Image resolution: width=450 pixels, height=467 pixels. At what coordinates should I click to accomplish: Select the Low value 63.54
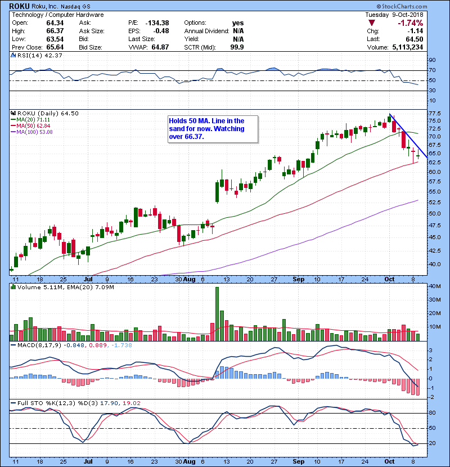pos(55,39)
